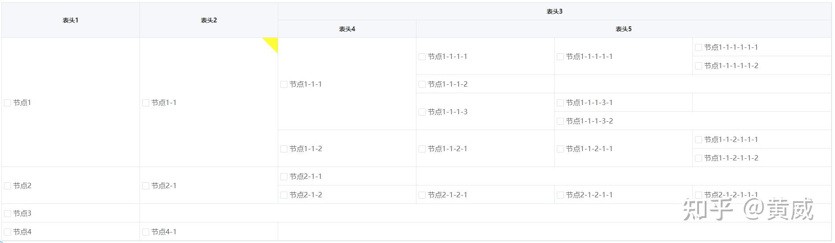Select the 表头3 group header
The width and height of the screenshot is (835, 243).
[555, 11]
